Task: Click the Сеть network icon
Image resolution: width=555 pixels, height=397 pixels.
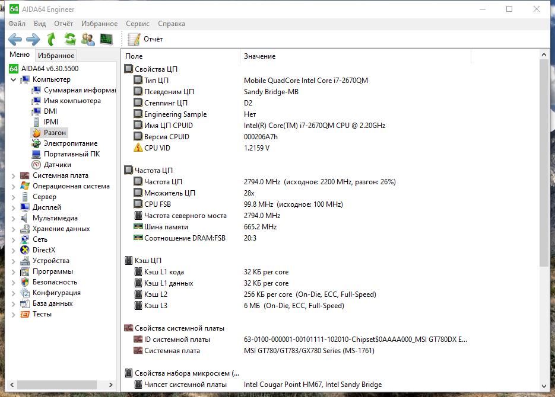Action: click(x=25, y=239)
